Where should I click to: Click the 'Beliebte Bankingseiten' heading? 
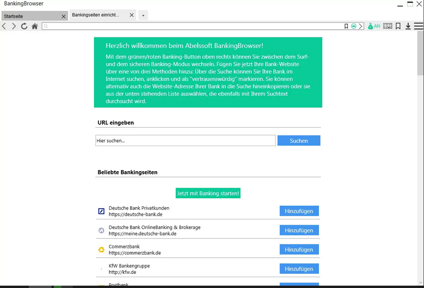(x=127, y=172)
